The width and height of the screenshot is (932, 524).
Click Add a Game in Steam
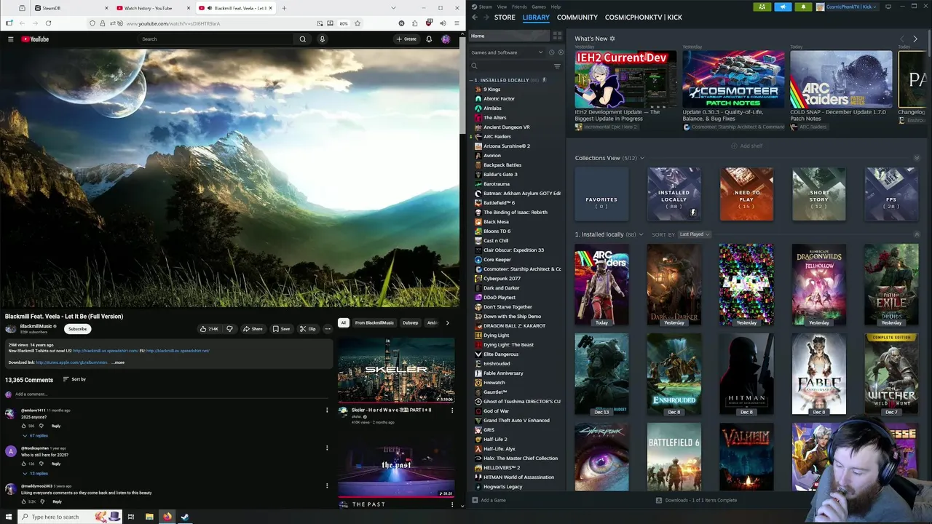tap(489, 500)
